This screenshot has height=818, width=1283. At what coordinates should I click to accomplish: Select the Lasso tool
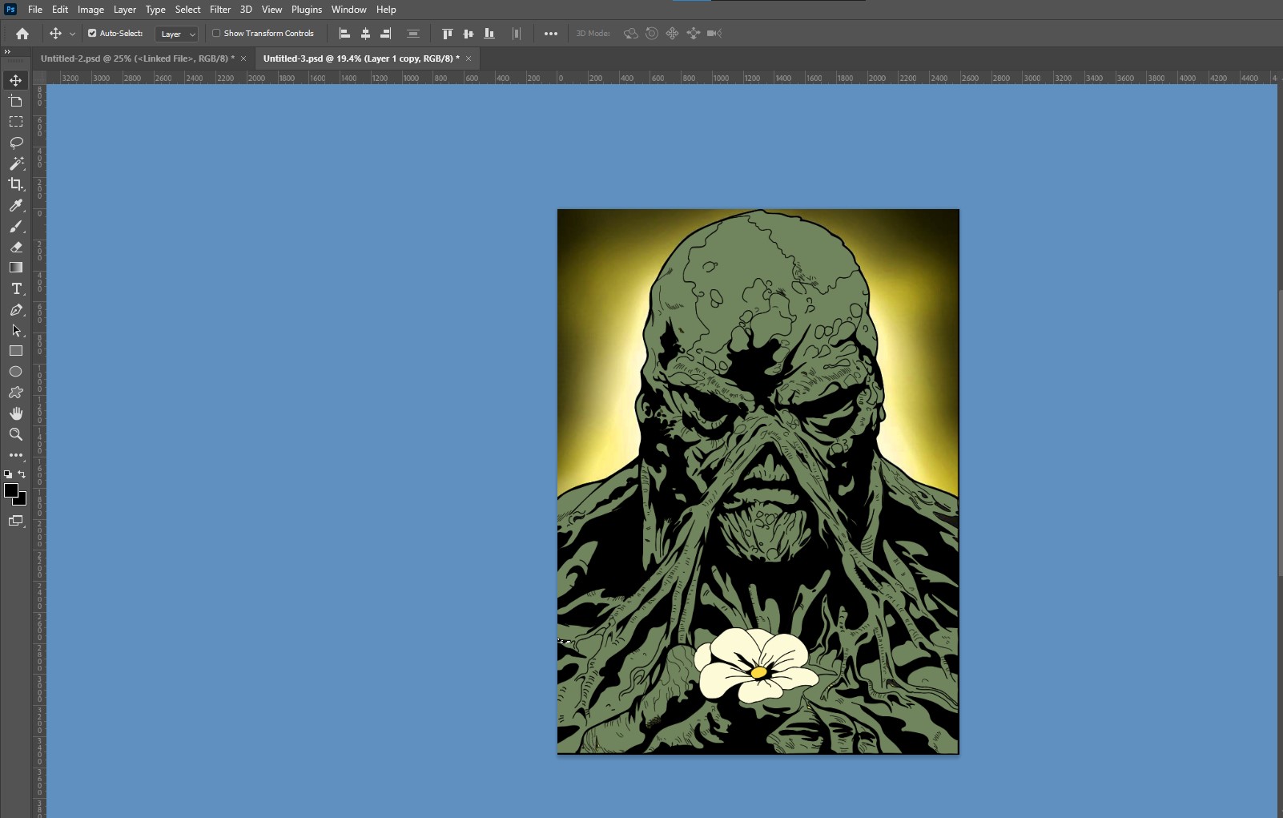tap(15, 143)
